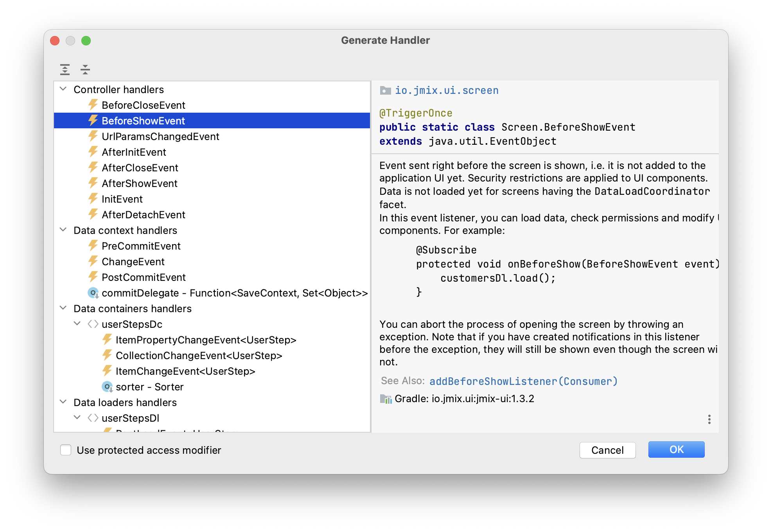Click the lightning icon beside ChangeEvent
772x532 pixels.
click(x=93, y=261)
